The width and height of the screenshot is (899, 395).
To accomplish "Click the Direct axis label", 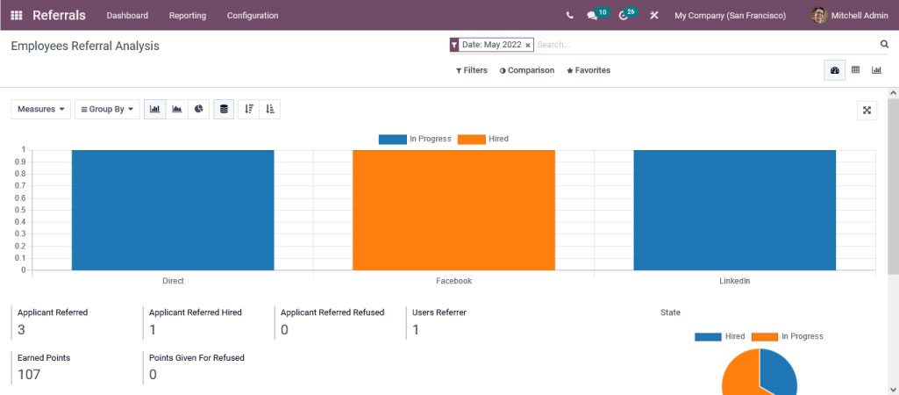I will 173,281.
